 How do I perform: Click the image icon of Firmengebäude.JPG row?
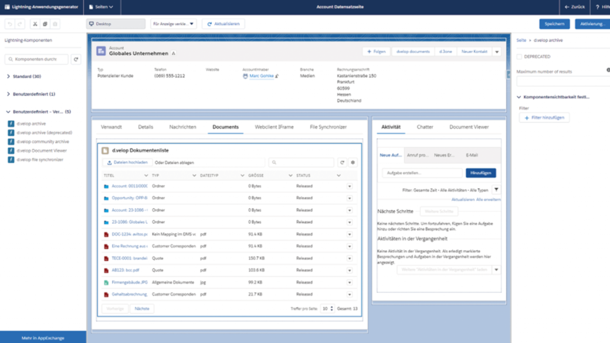(106, 283)
